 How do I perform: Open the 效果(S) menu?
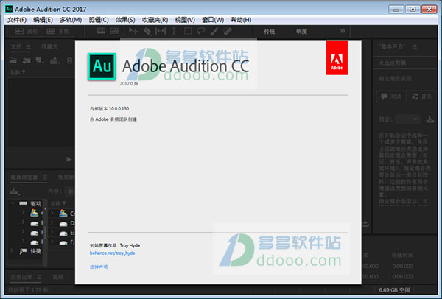click(125, 20)
